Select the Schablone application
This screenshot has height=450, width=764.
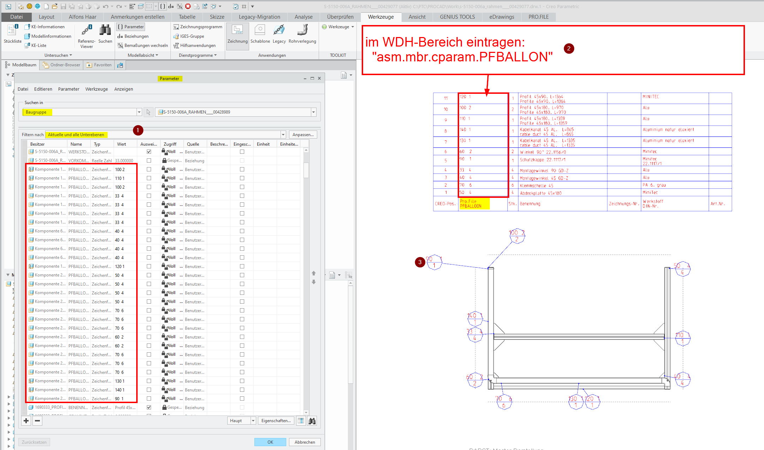tap(260, 34)
